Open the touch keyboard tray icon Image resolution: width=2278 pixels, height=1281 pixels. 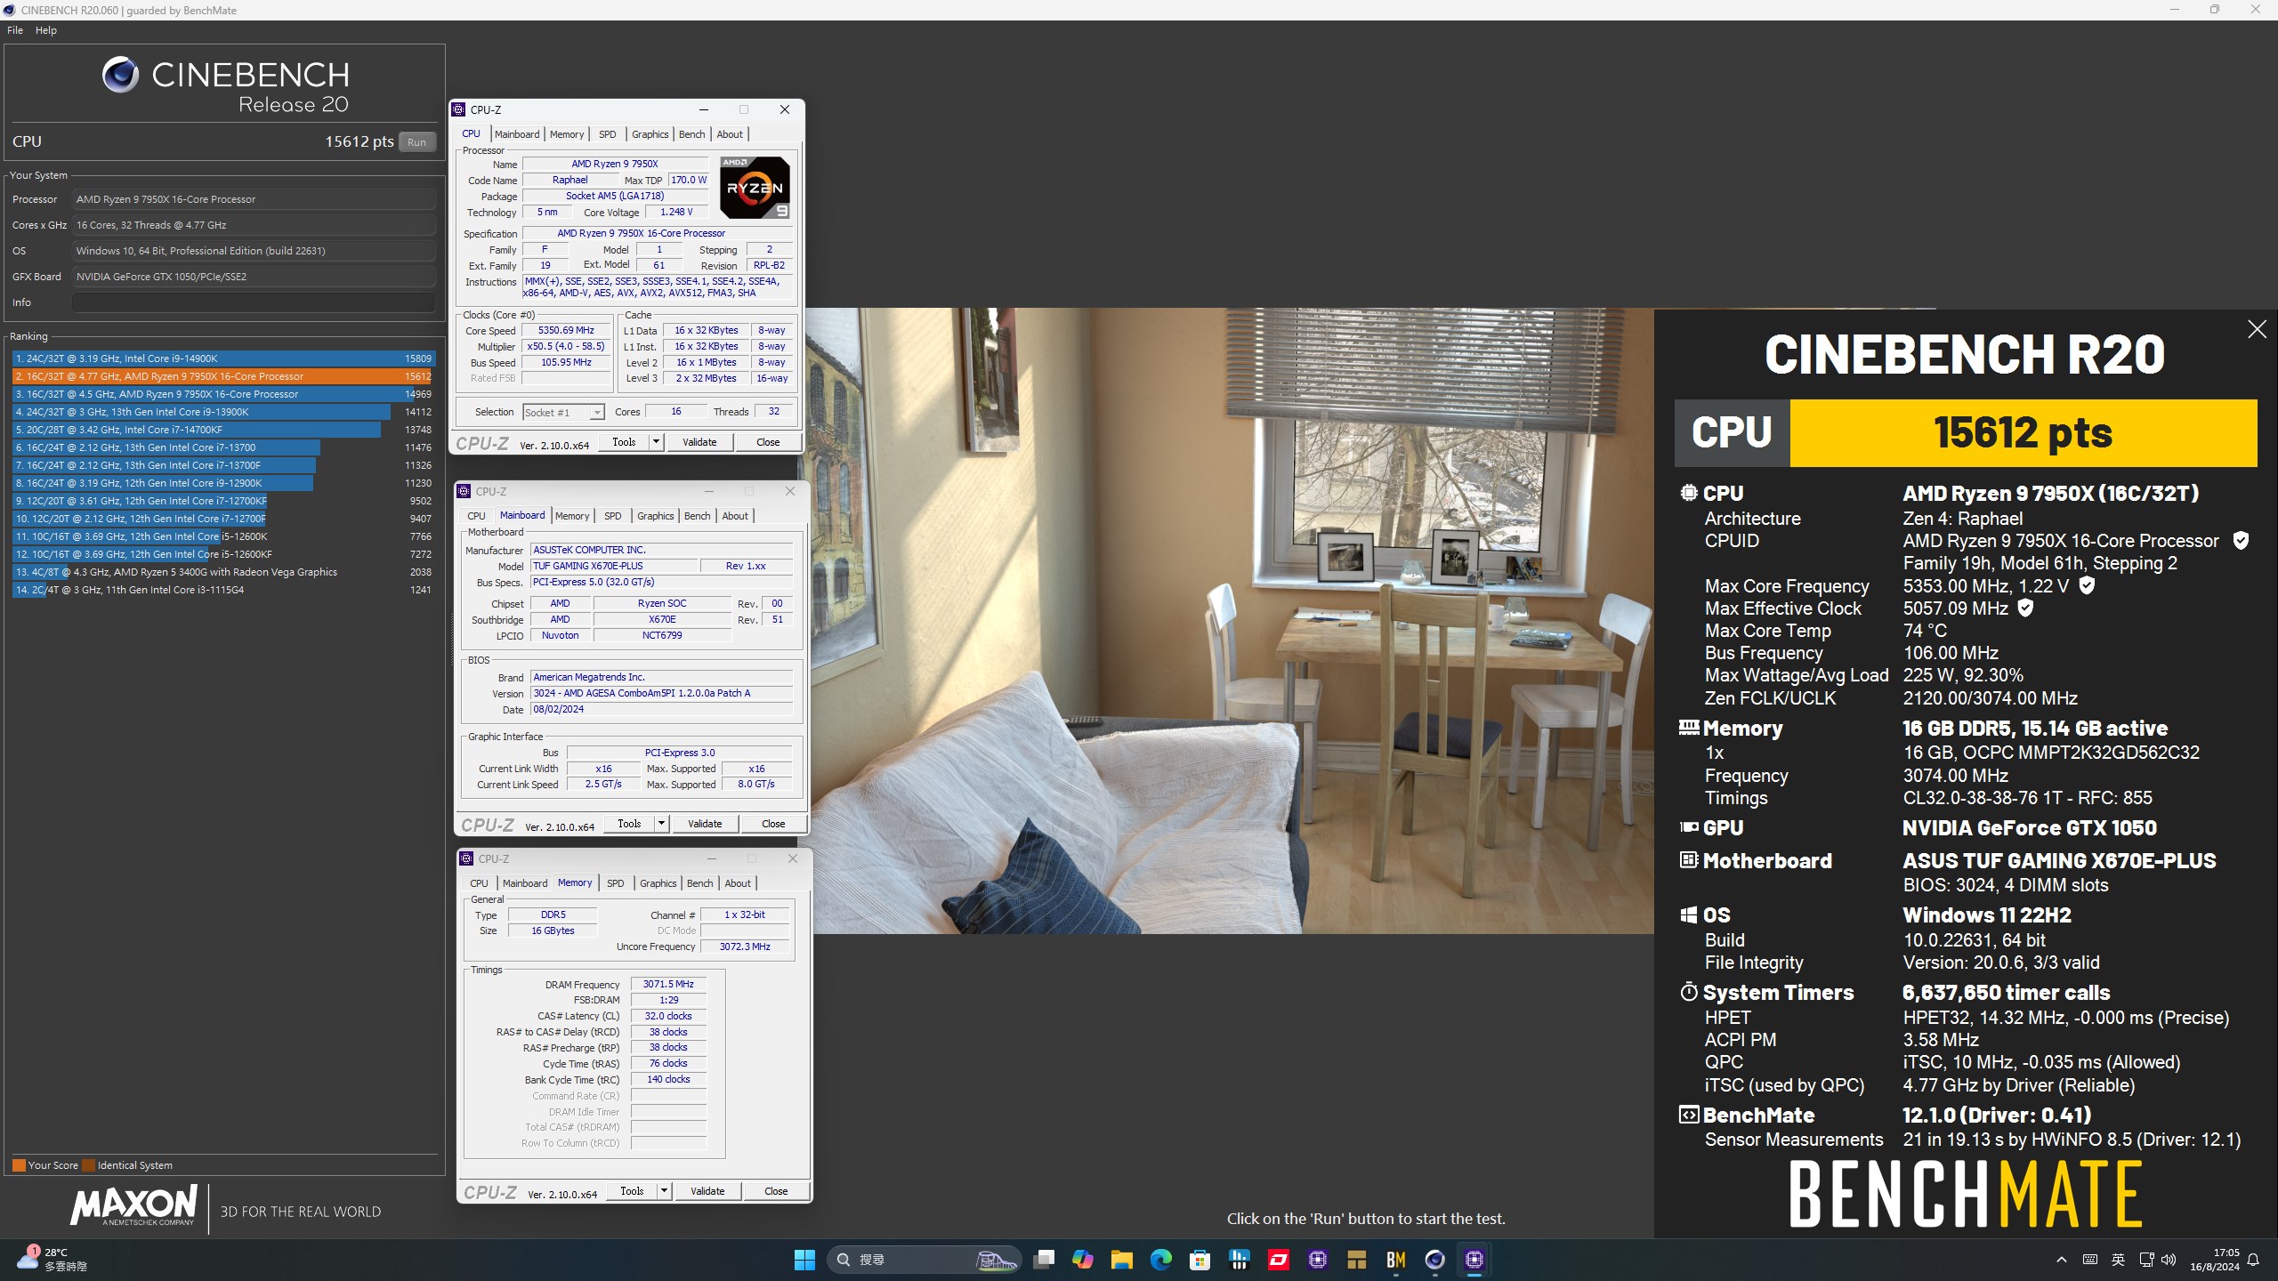tap(2090, 1260)
